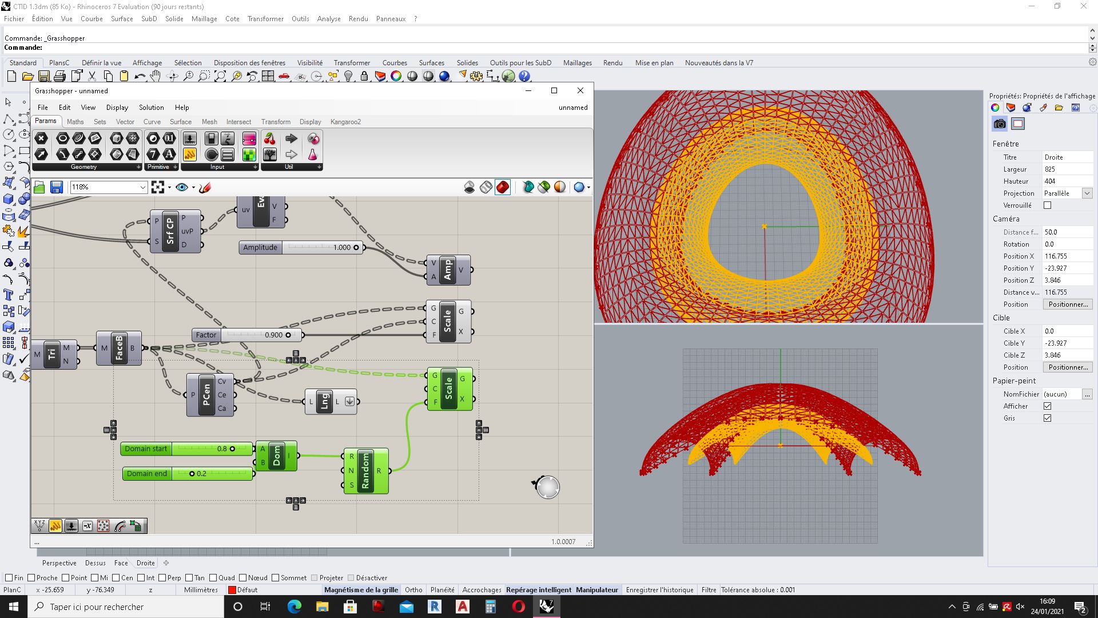Image resolution: width=1098 pixels, height=618 pixels.
Task: Click the Rhino help question mark icon
Action: pos(524,76)
